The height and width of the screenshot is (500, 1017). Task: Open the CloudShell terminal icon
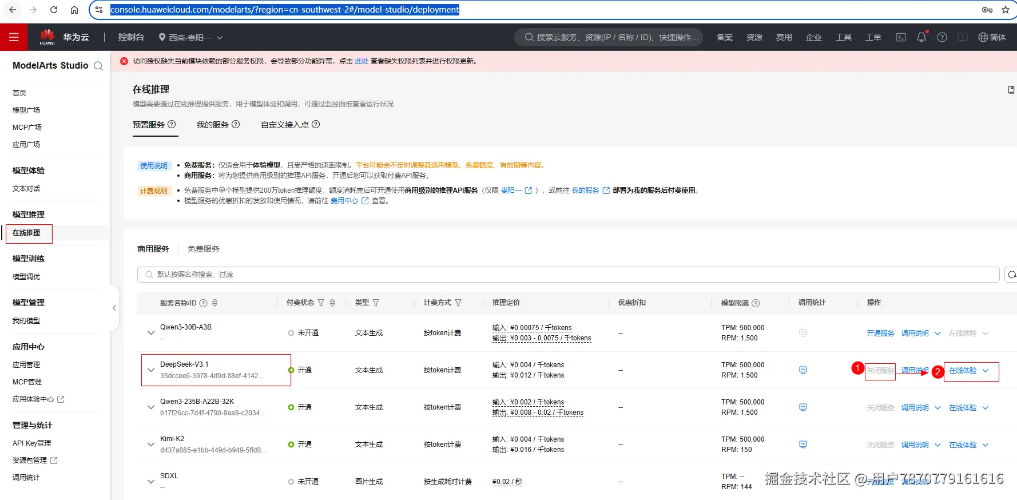(x=901, y=37)
